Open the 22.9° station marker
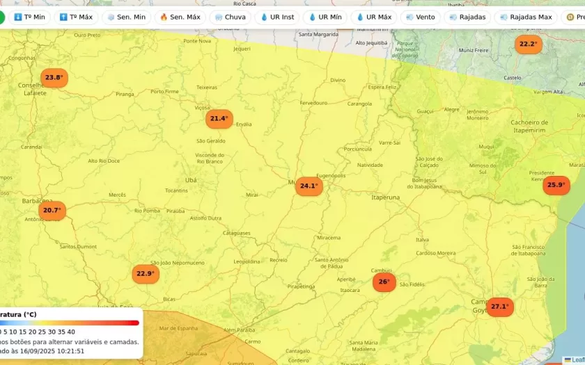This screenshot has width=585, height=365. 146,274
